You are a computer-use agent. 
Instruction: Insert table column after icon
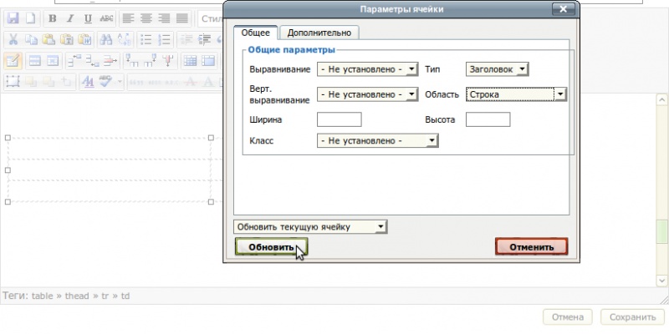(x=151, y=61)
